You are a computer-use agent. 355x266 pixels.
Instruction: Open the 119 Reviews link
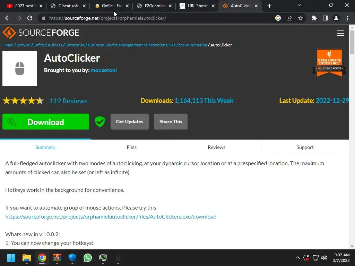[x=68, y=101]
